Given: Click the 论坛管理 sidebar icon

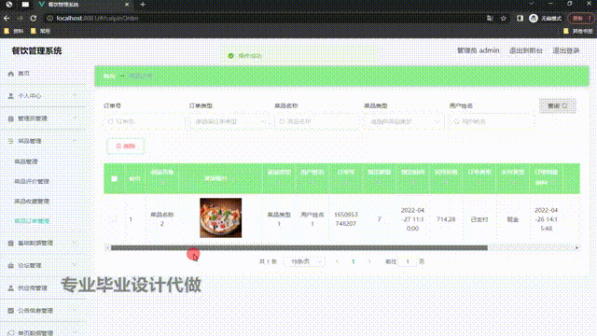Looking at the screenshot, I should [10, 265].
